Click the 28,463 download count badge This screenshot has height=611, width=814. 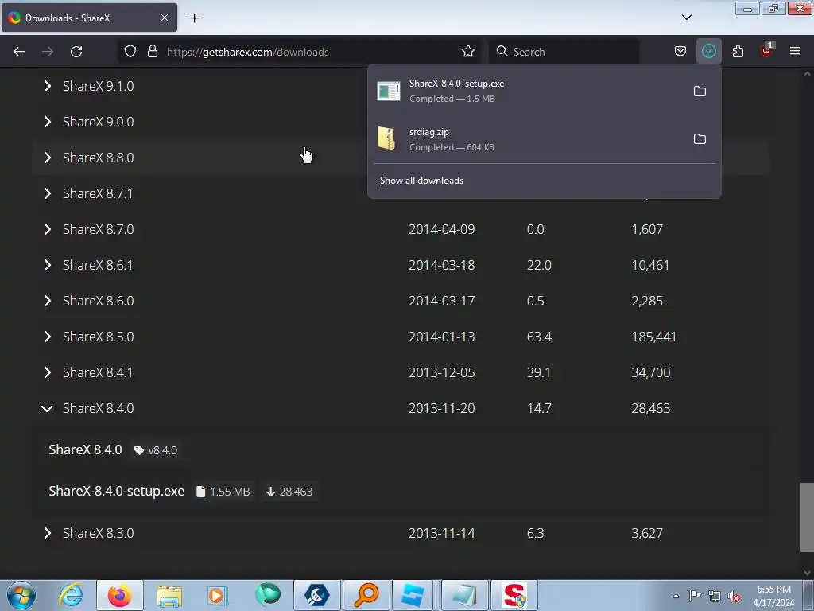pyautogui.click(x=289, y=492)
